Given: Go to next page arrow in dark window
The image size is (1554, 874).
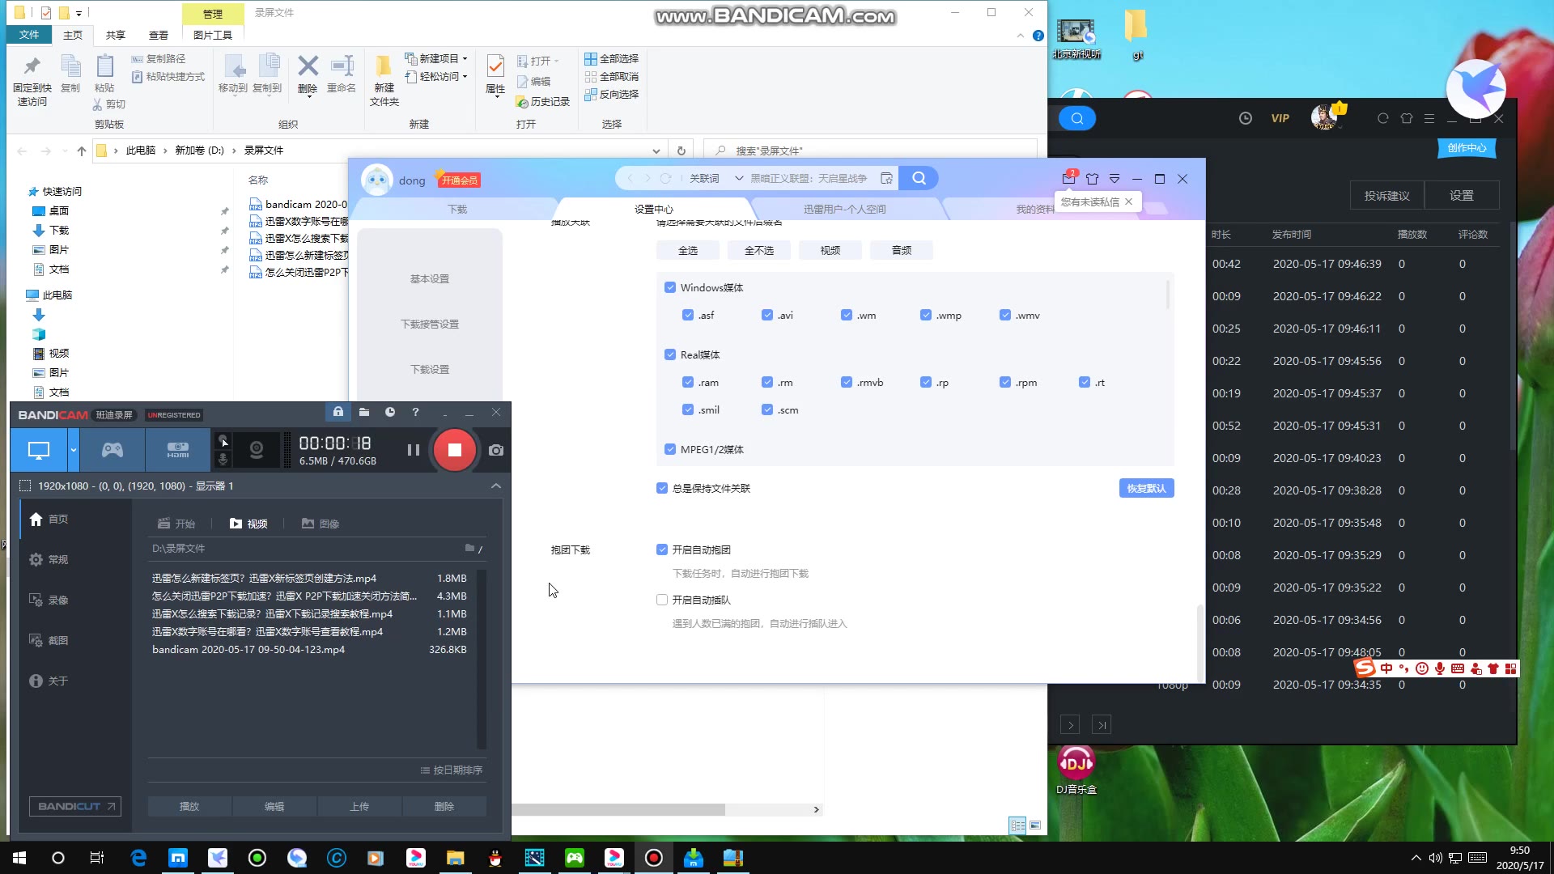Looking at the screenshot, I should 1070,725.
